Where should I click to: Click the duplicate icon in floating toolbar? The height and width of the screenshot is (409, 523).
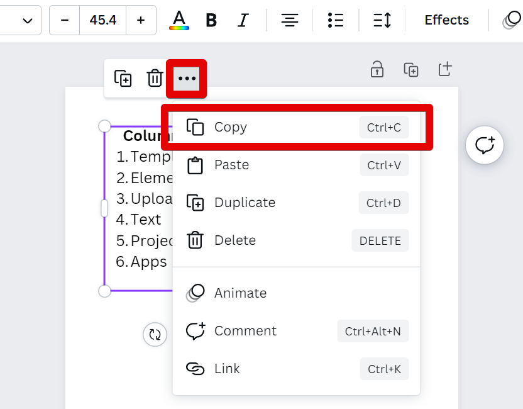pos(123,79)
